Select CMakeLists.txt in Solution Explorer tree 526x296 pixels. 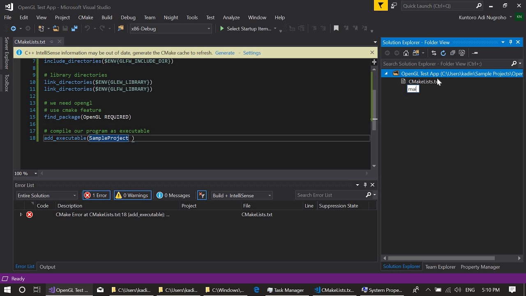click(424, 81)
